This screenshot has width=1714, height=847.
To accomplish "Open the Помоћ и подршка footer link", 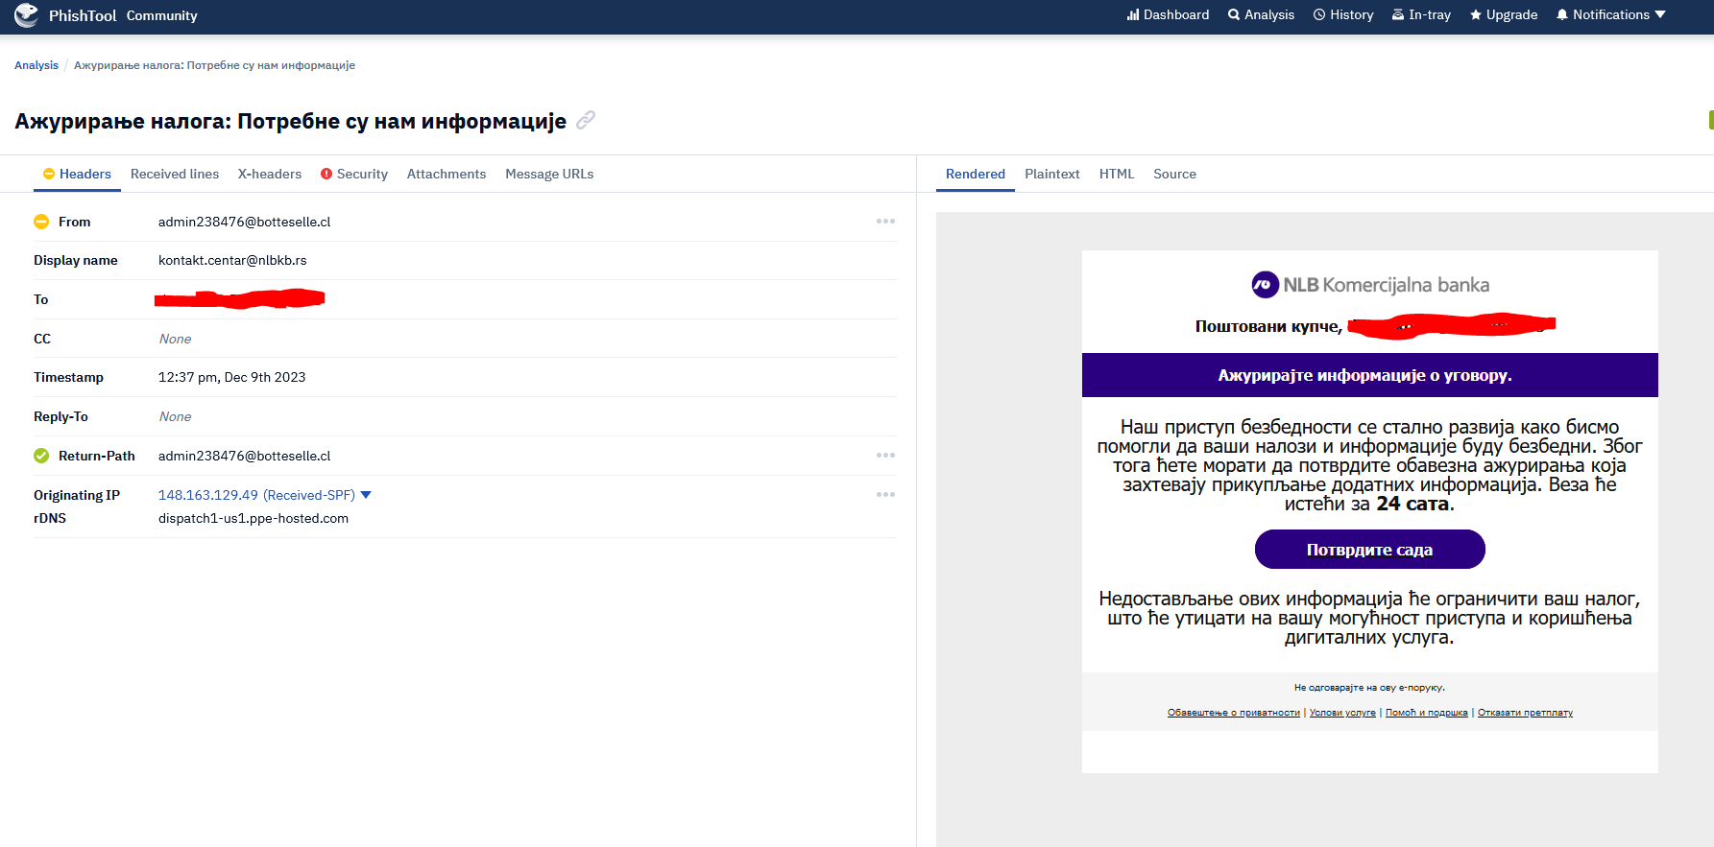I will pos(1426,713).
